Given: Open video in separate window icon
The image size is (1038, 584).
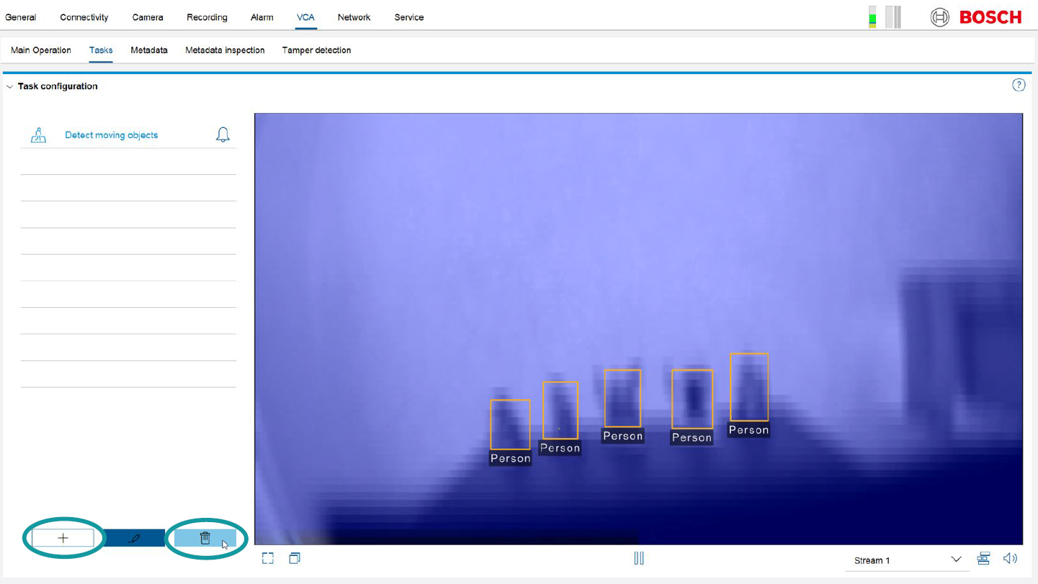Looking at the screenshot, I should click(x=295, y=559).
